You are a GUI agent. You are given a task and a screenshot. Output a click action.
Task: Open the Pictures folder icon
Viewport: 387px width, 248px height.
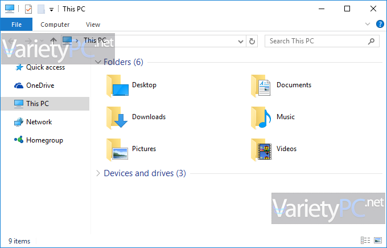coord(117,149)
